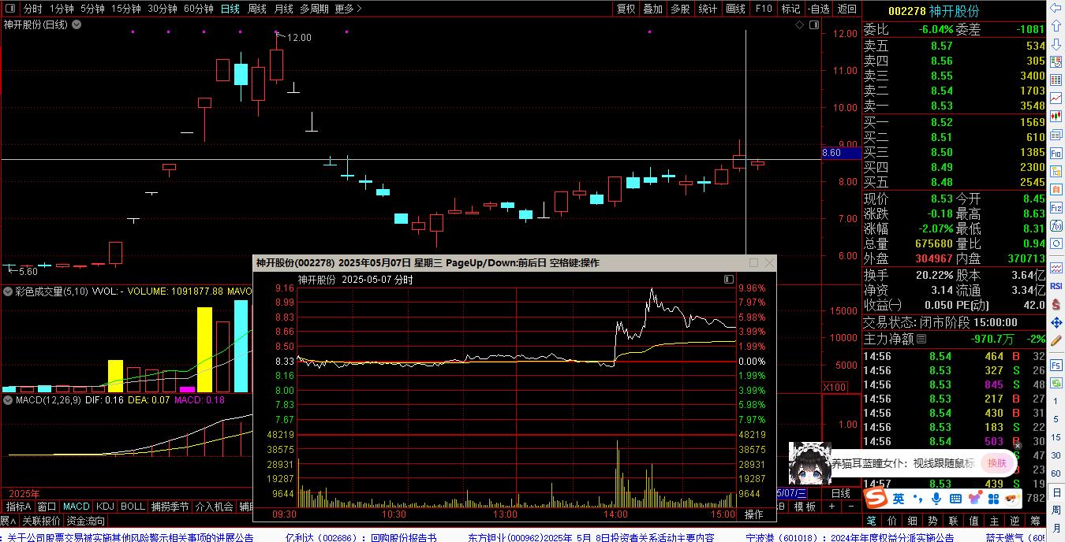Click the 模板 template button
1065x542 pixels.
pos(805,507)
